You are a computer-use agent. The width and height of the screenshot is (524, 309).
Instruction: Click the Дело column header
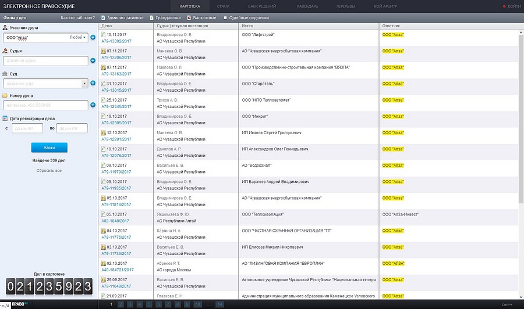[107, 26]
